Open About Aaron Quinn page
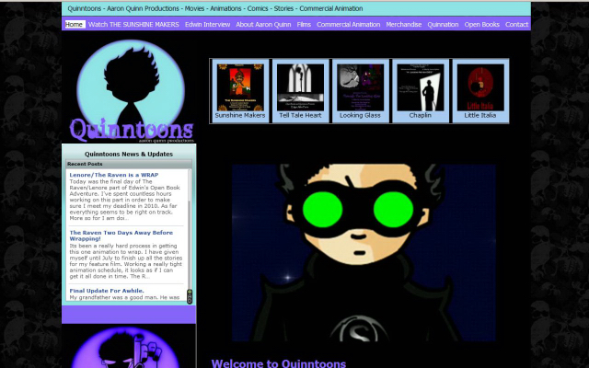Viewport: 589px width, 368px height. 263,25
